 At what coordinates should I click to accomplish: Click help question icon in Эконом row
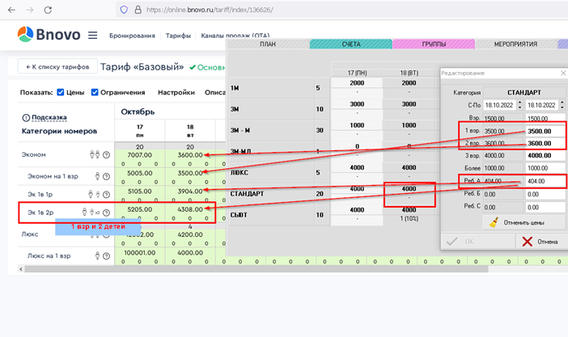(x=106, y=155)
